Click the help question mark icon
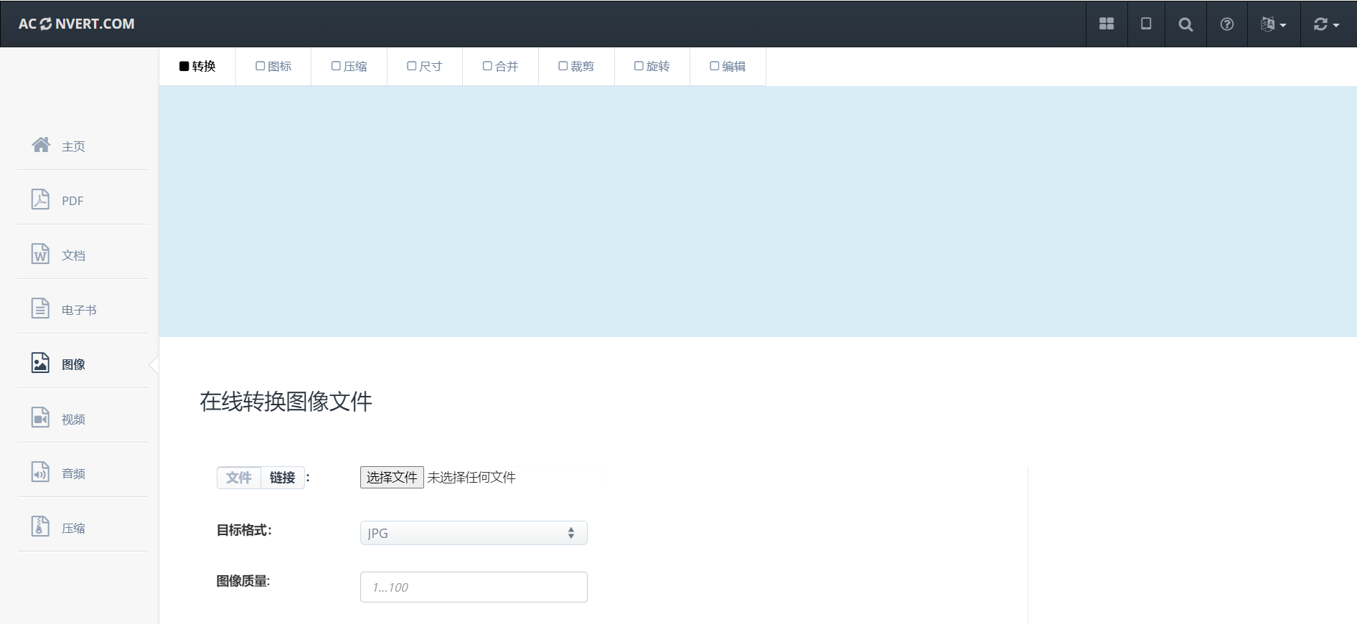The image size is (1357, 624). tap(1227, 24)
